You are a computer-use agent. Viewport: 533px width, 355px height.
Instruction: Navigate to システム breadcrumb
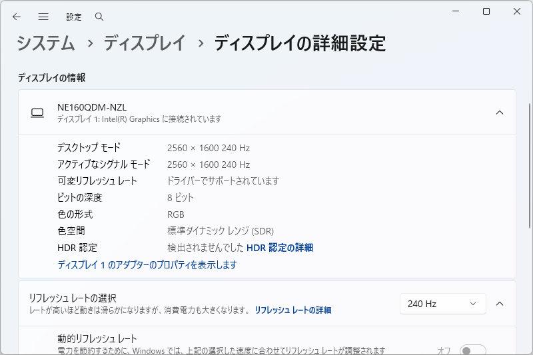(x=46, y=43)
